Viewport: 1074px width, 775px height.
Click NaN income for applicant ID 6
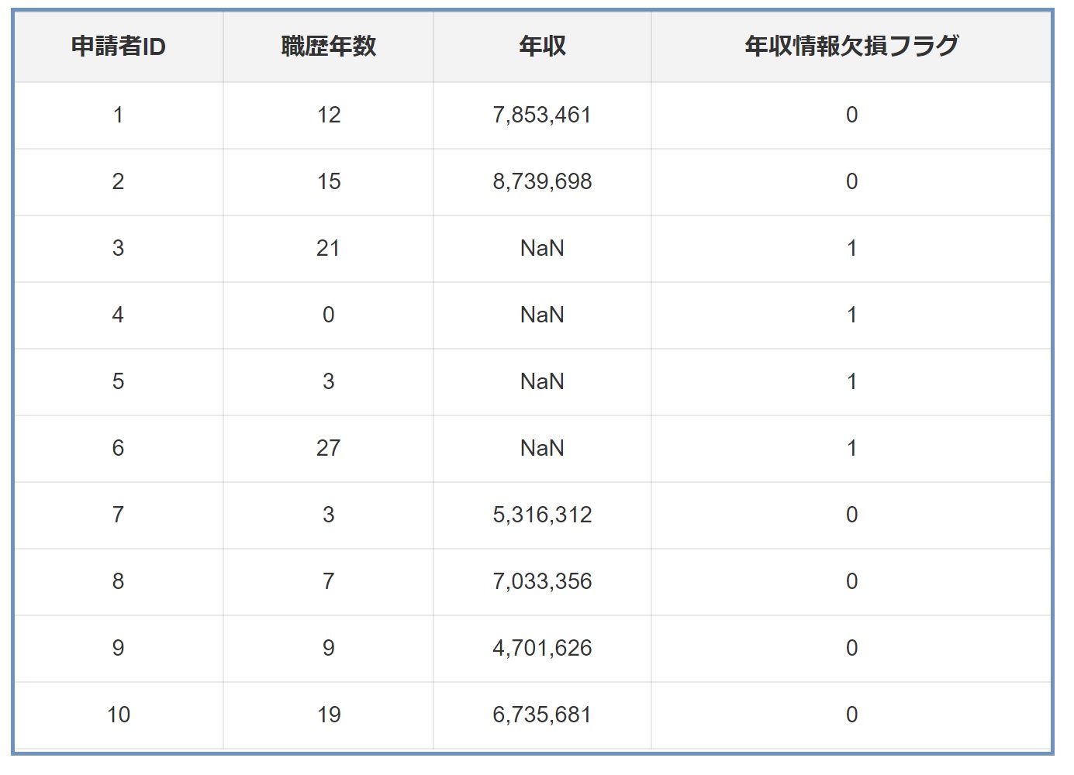(542, 449)
